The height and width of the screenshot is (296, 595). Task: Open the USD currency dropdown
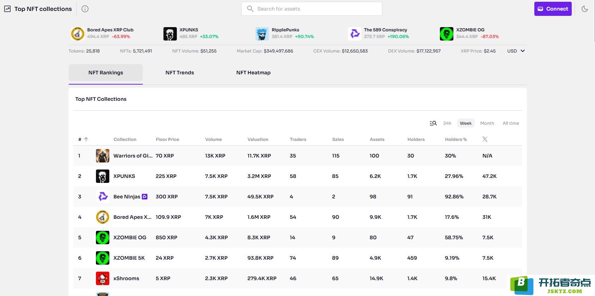516,51
